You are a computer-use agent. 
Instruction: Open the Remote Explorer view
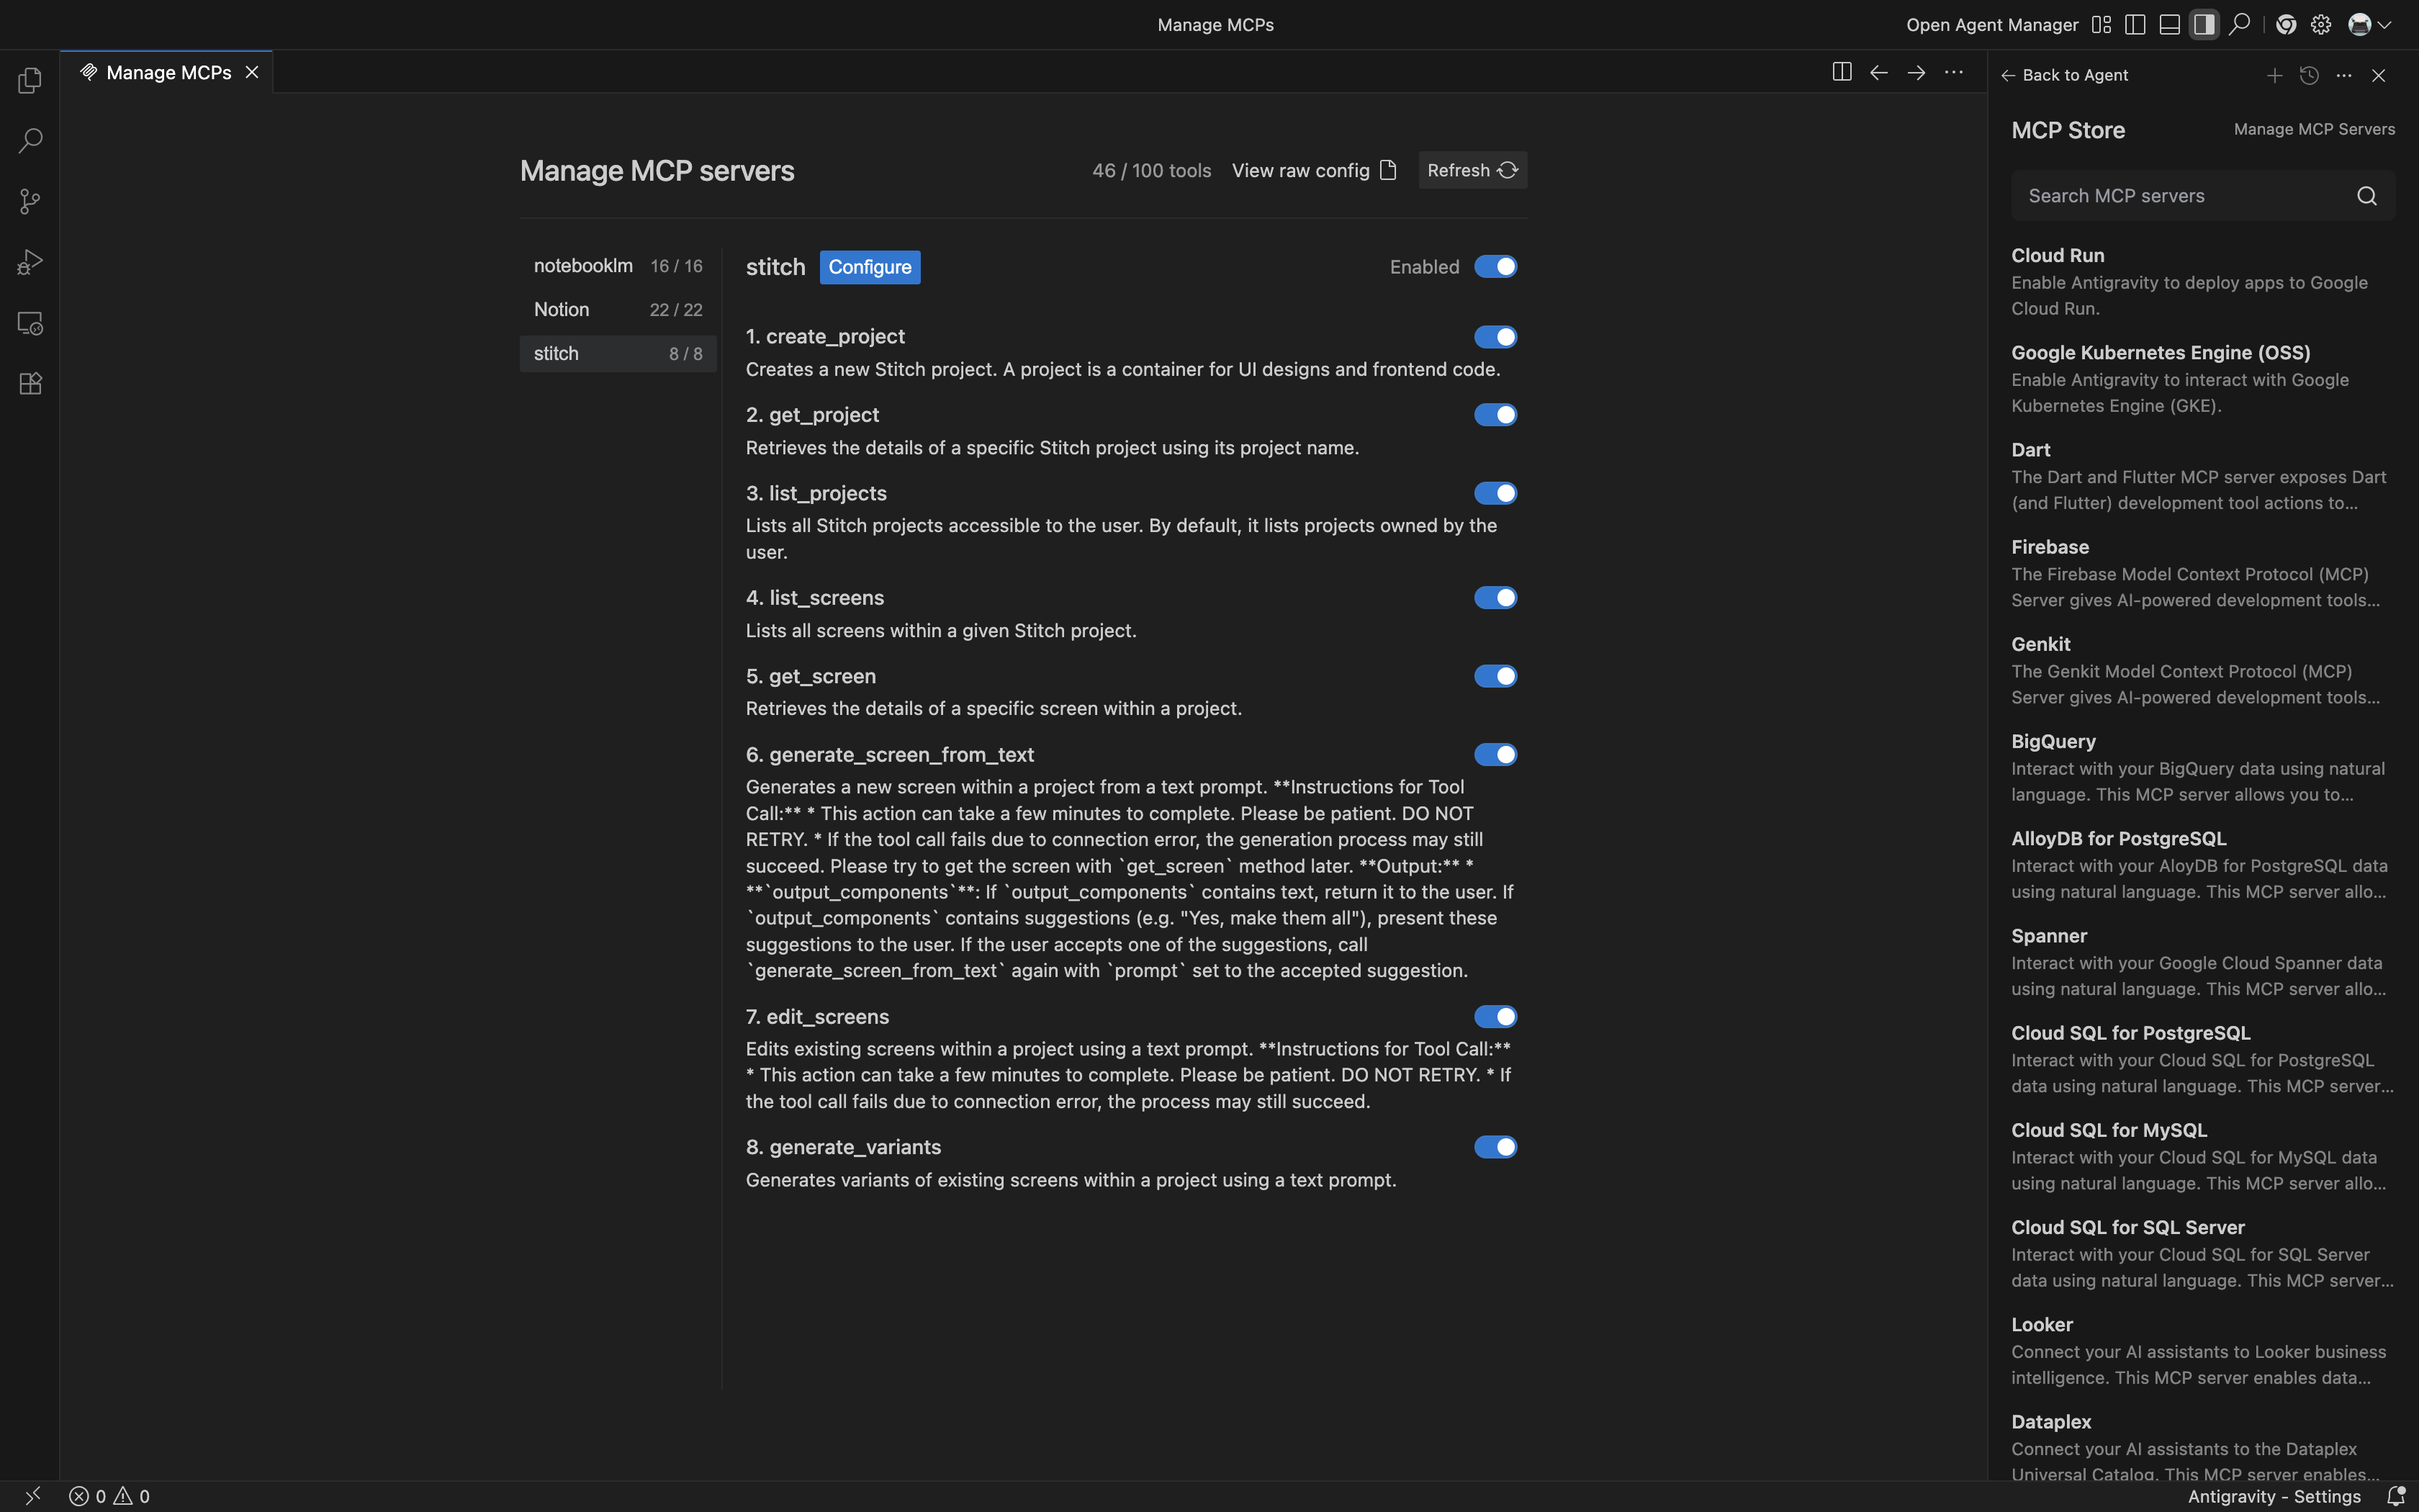[30, 323]
